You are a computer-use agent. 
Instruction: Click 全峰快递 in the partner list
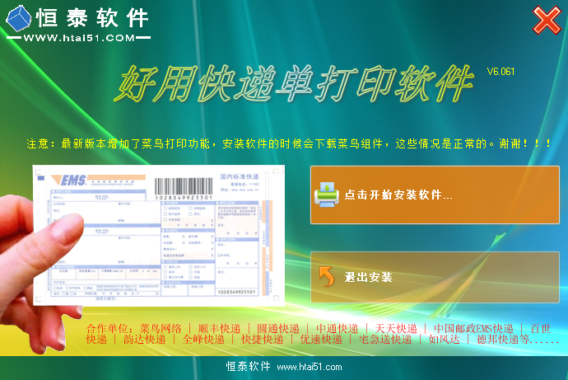click(203, 340)
